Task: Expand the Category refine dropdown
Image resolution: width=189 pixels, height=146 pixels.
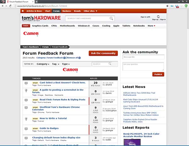Action: pyautogui.click(x=43, y=64)
